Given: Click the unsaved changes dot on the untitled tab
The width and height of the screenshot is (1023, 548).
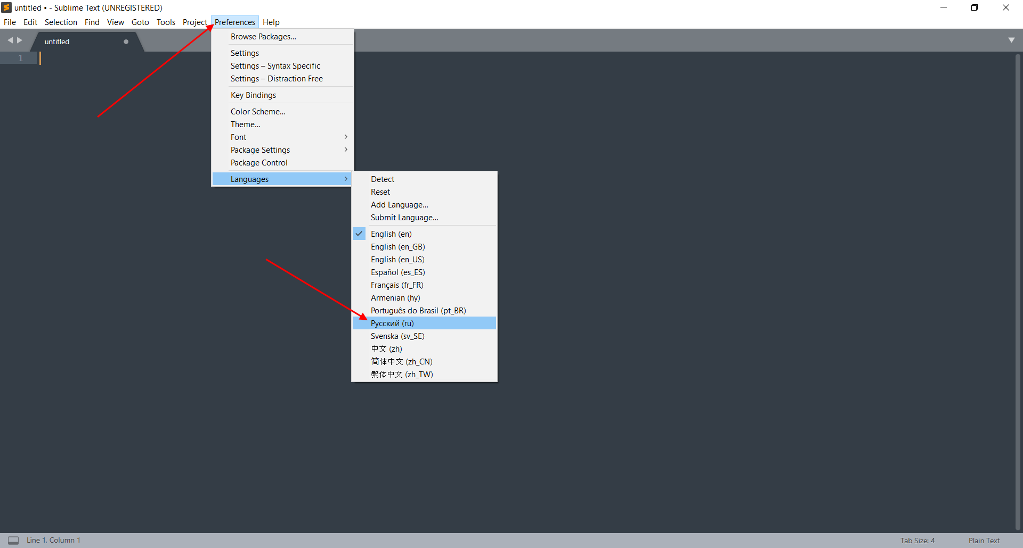Looking at the screenshot, I should pyautogui.click(x=126, y=41).
